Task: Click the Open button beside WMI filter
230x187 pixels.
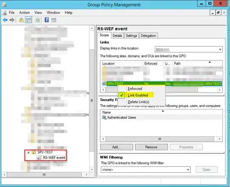Action: (x=207, y=170)
